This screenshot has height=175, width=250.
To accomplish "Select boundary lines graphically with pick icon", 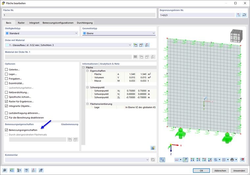I will [x=238, y=15].
